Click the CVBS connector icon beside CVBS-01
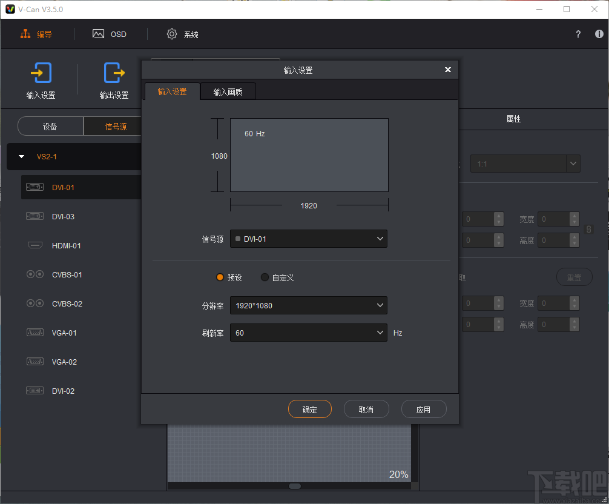This screenshot has width=609, height=504. tap(35, 274)
